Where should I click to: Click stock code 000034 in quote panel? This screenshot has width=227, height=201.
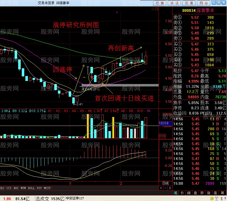click(189, 10)
